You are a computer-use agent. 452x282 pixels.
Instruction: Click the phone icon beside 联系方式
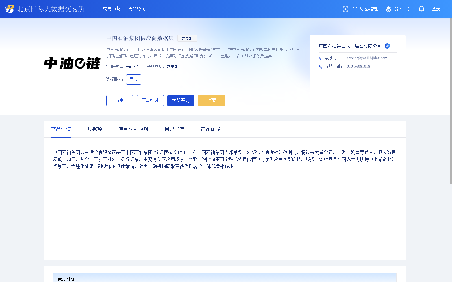pos(321,58)
